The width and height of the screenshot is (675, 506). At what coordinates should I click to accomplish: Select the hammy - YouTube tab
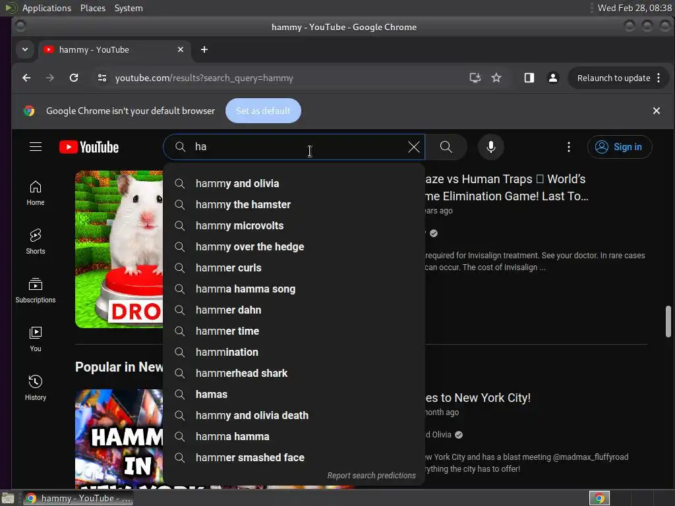click(113, 49)
